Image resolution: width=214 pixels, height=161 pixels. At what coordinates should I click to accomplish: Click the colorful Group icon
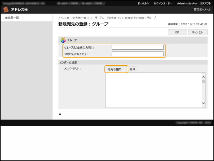pyautogui.click(x=63, y=40)
